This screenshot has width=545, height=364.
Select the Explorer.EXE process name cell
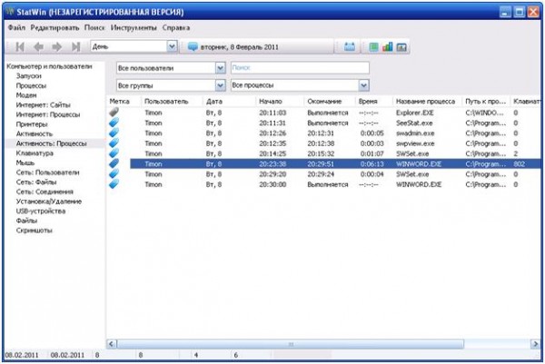[x=415, y=113]
